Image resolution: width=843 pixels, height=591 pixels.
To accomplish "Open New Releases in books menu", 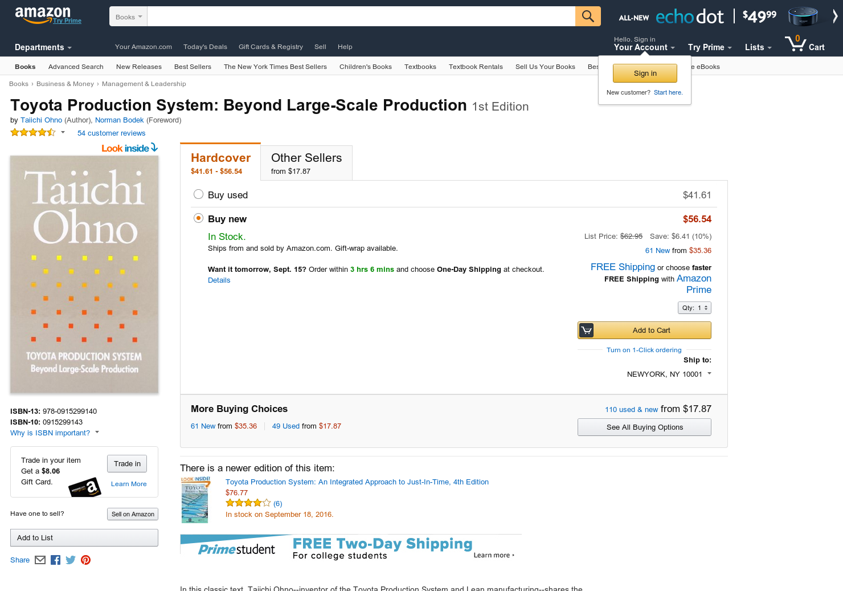I will pyautogui.click(x=138, y=67).
